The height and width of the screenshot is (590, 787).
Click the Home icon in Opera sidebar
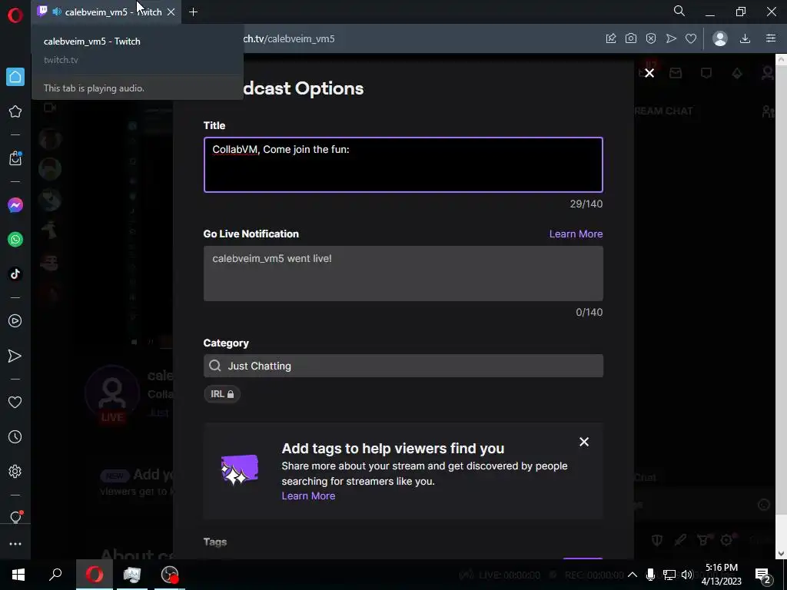coord(15,77)
